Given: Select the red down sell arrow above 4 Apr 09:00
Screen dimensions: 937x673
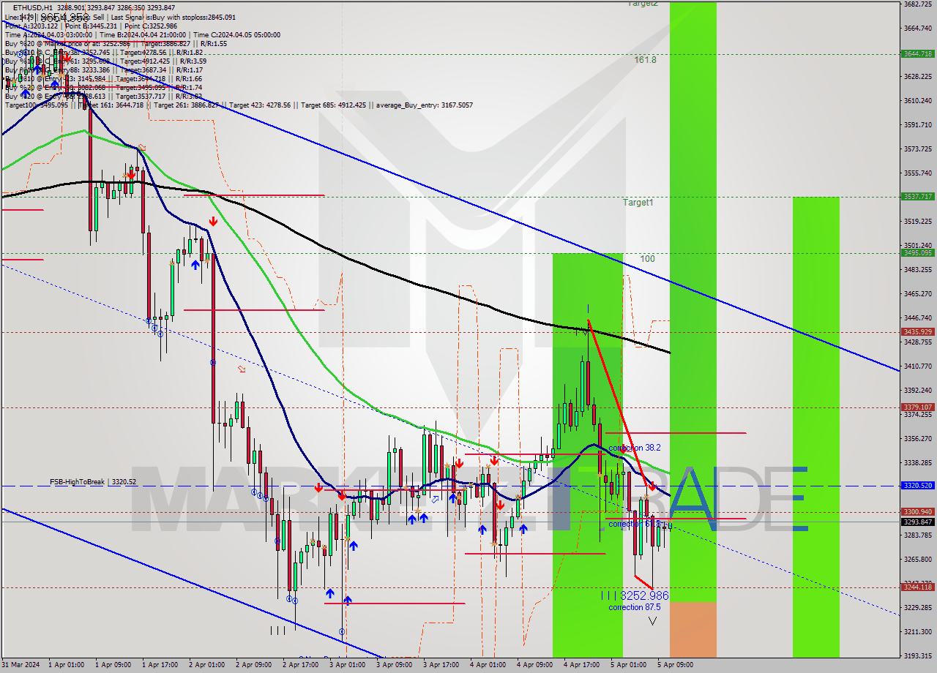Looking at the screenshot, I should pos(494,460).
